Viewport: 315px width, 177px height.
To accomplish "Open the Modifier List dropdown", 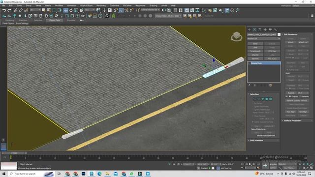I will pyautogui.click(x=264, y=38).
